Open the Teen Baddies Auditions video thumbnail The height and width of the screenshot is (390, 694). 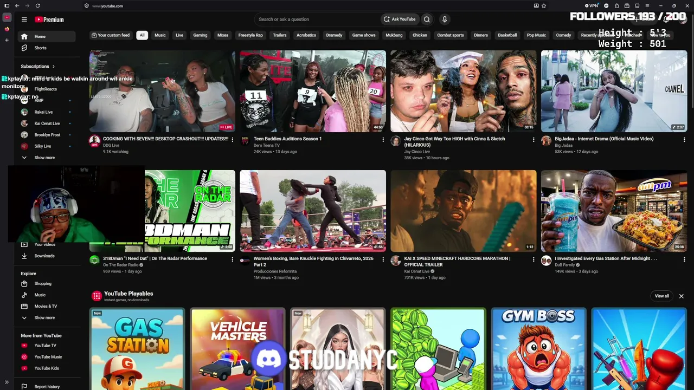pos(313,91)
